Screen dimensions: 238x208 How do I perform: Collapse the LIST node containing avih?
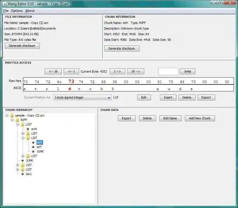point(17,124)
